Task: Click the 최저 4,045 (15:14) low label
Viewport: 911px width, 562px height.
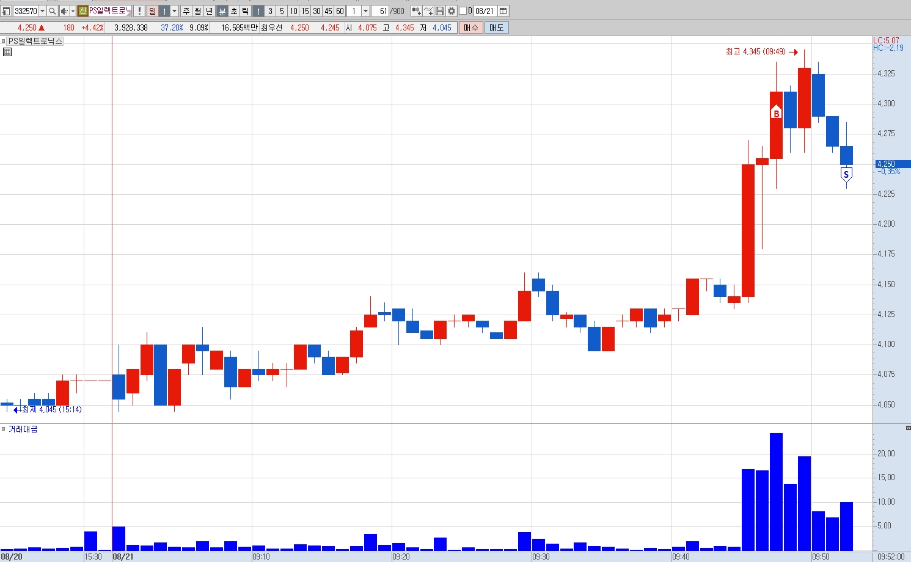Action: [51, 409]
